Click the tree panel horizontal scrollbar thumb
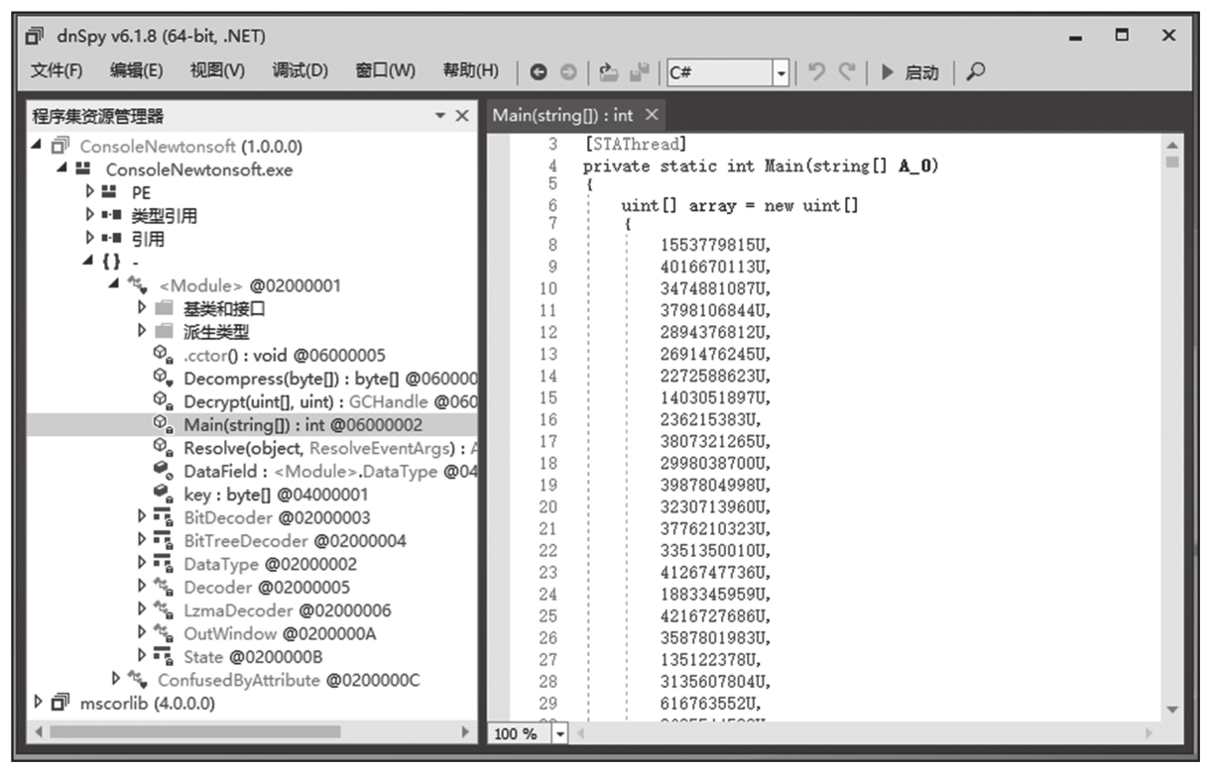 pyautogui.click(x=195, y=731)
